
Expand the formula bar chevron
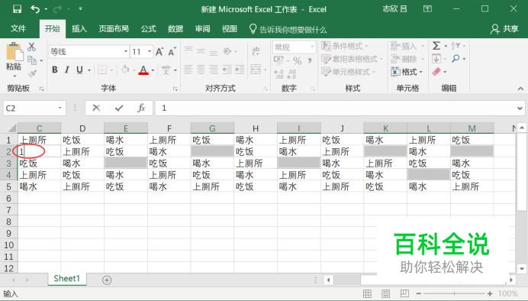(520, 108)
